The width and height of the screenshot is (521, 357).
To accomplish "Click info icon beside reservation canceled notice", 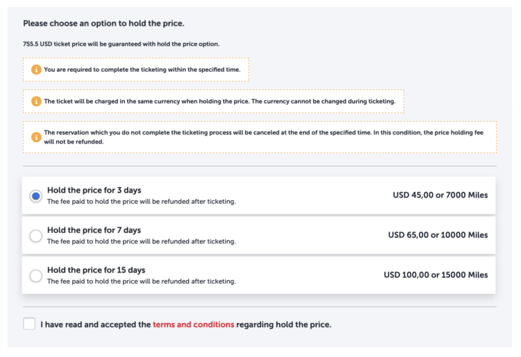I will [x=36, y=137].
